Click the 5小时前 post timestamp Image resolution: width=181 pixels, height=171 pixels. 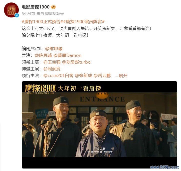[28, 14]
